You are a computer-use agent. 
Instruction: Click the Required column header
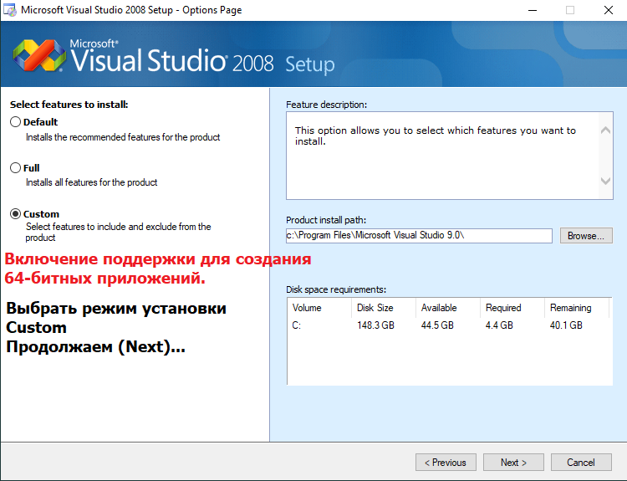click(x=512, y=308)
